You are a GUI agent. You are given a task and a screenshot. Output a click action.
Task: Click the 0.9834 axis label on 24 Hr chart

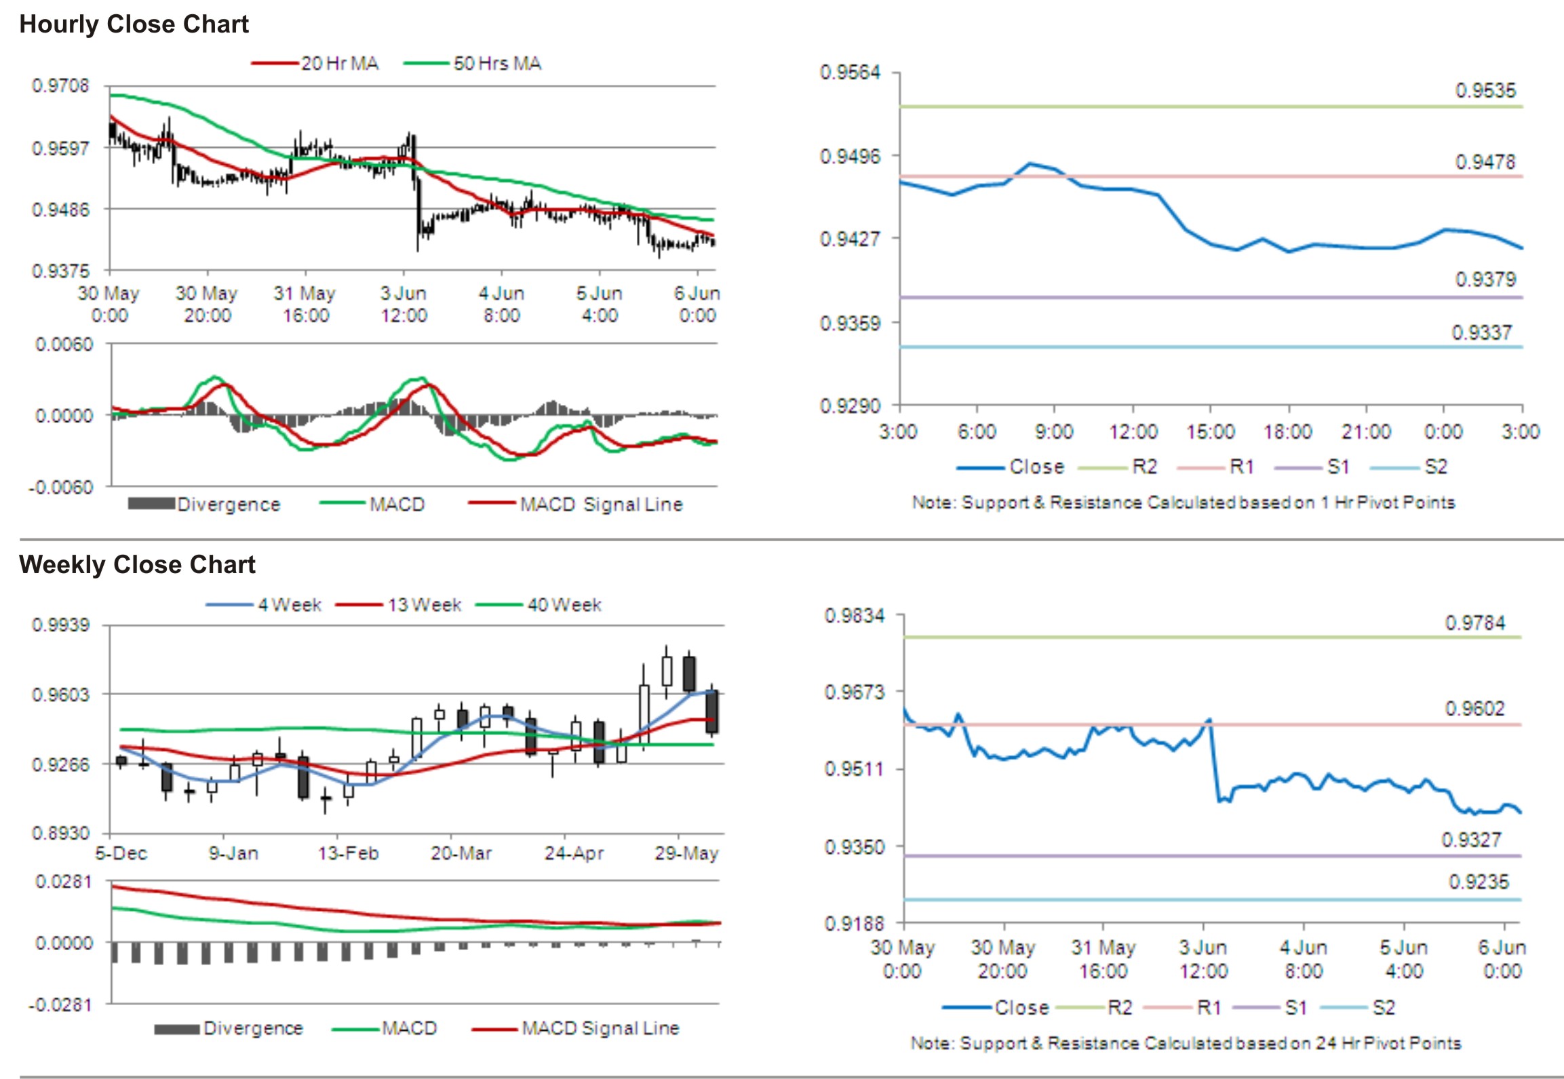tap(855, 616)
